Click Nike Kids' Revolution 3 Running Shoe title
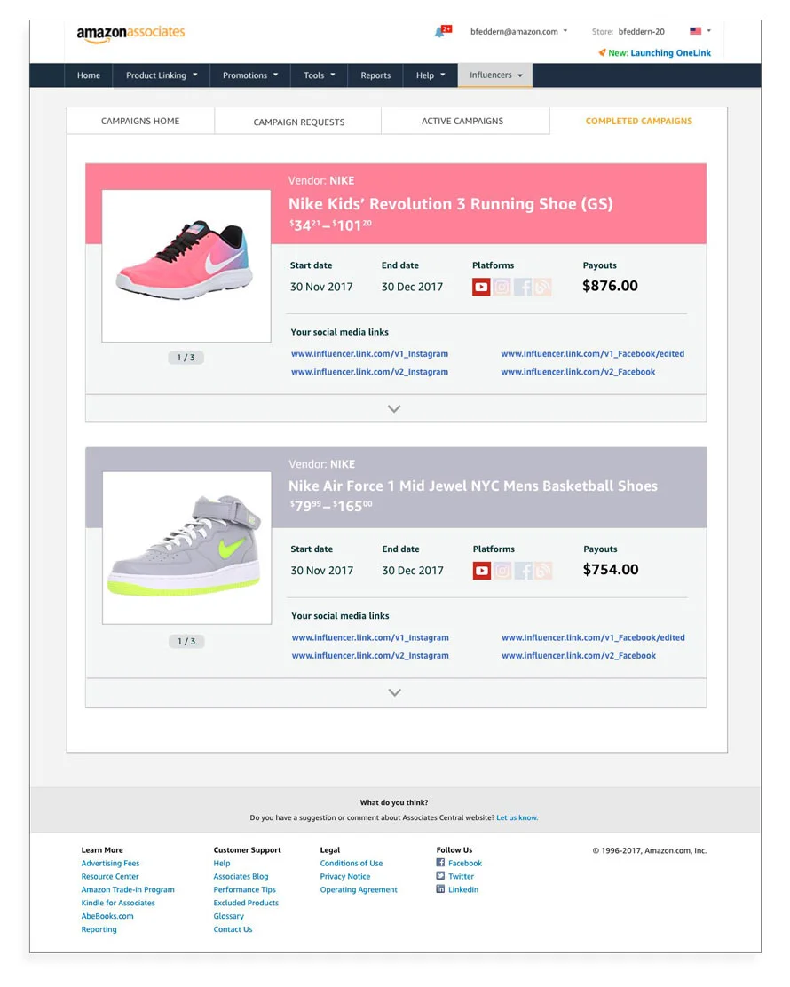The image size is (790, 987). [x=451, y=204]
